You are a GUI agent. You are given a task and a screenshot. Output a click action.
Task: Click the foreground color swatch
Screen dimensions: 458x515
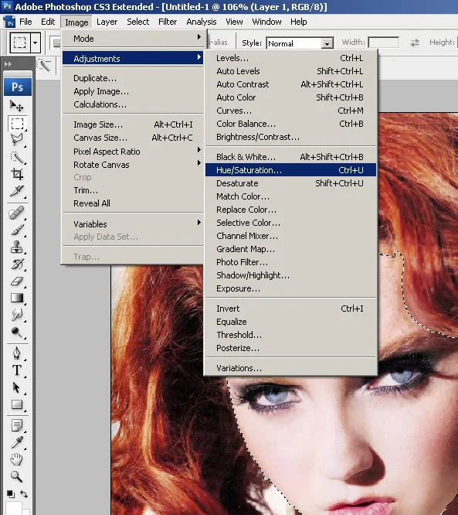tap(14, 508)
